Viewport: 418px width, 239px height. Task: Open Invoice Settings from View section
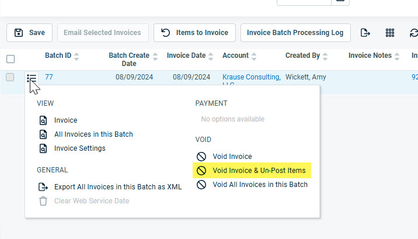coord(79,148)
